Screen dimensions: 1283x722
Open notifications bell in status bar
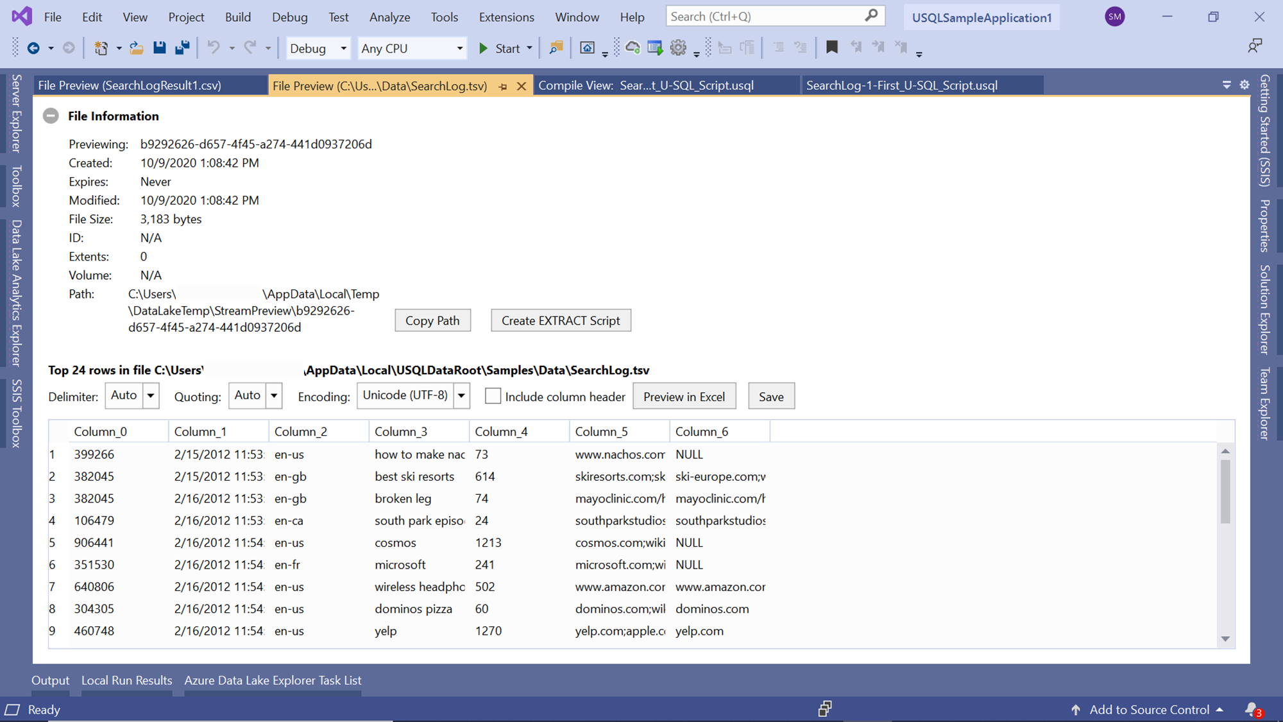pos(1252,709)
